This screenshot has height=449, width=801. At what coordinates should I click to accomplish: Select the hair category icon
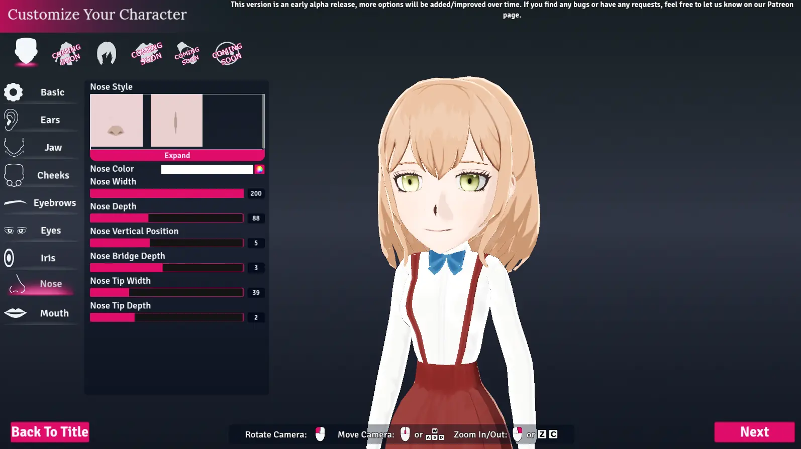(107, 53)
